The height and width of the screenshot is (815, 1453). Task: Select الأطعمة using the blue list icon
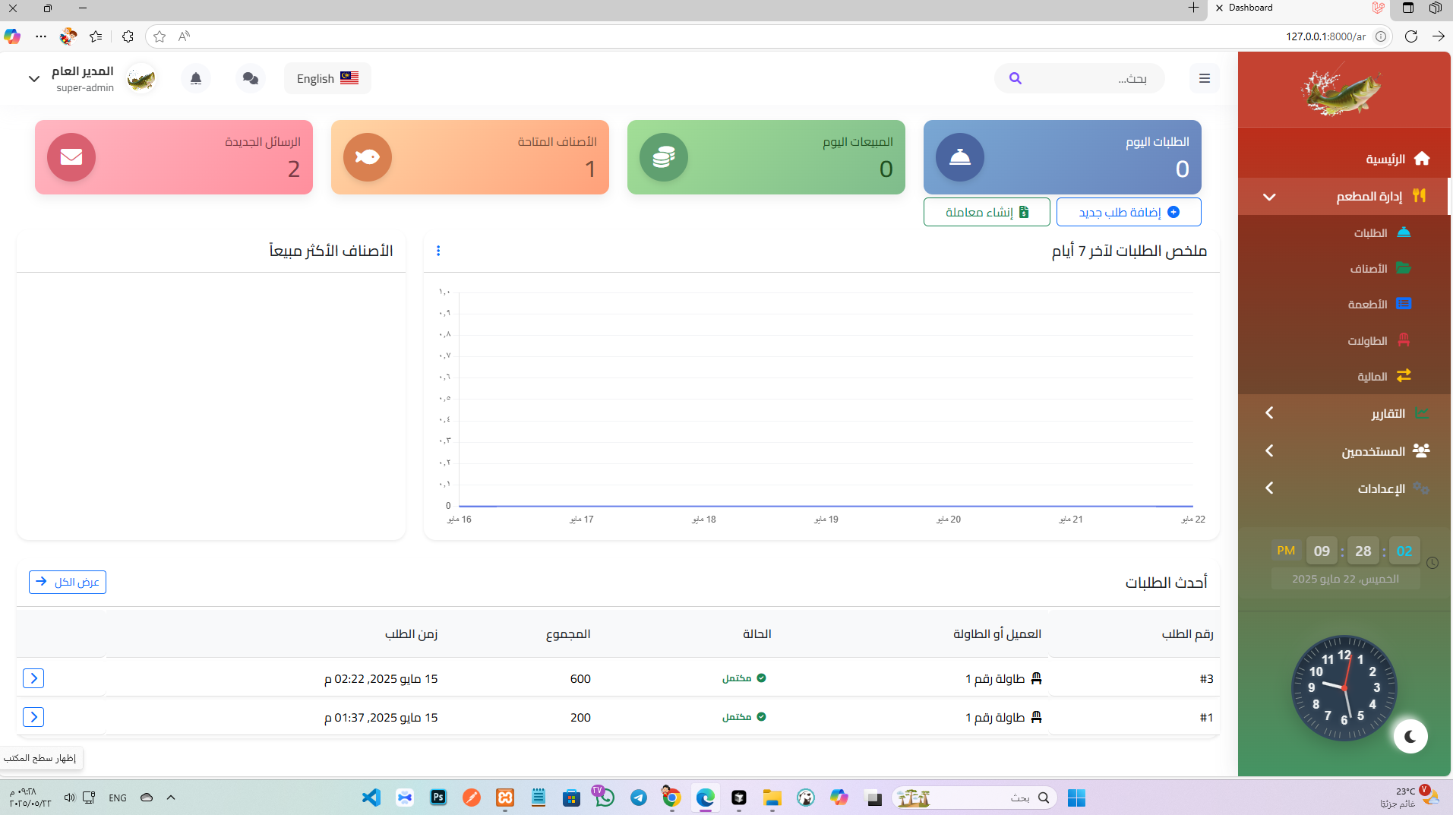[x=1403, y=304]
